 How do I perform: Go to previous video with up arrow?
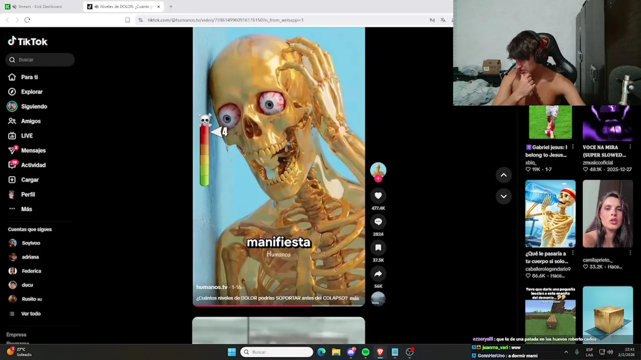pos(504,175)
